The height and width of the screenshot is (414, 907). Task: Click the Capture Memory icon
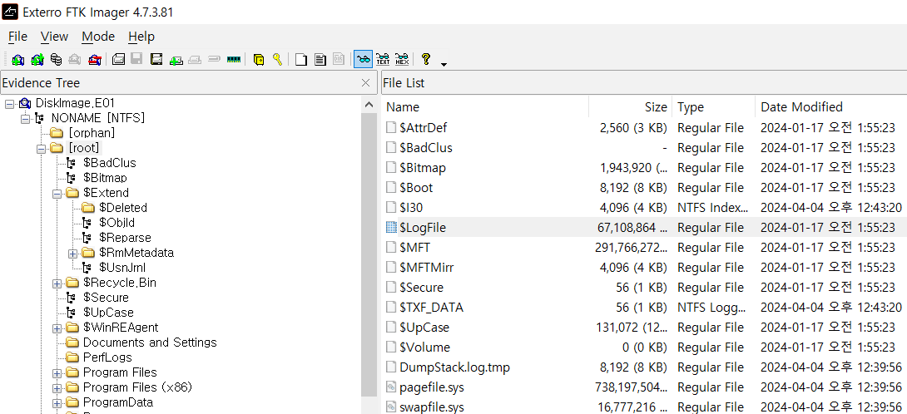[x=233, y=59]
